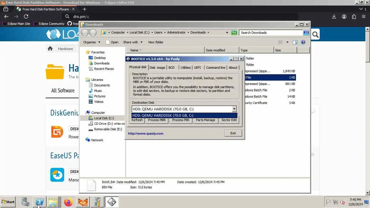Click the Process PBR button
This screenshot has width=370, height=208.
point(181,120)
